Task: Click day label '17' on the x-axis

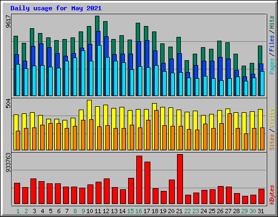Action: pyautogui.click(x=147, y=211)
